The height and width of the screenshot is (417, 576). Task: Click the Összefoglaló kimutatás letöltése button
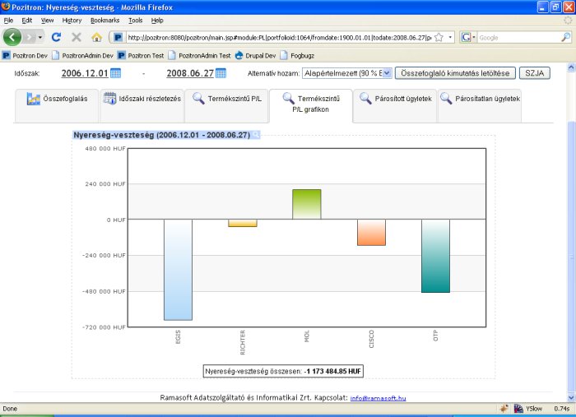(456, 73)
